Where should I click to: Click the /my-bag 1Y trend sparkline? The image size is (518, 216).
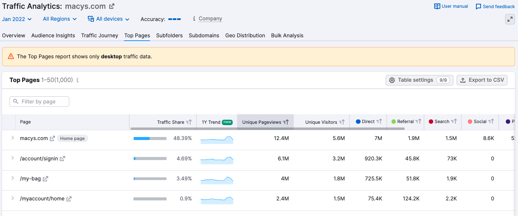pos(217,180)
